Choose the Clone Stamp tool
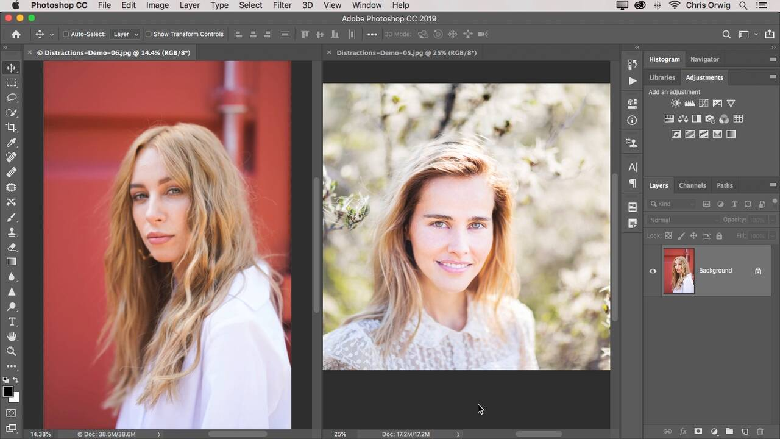Image resolution: width=780 pixels, height=439 pixels. point(11,232)
